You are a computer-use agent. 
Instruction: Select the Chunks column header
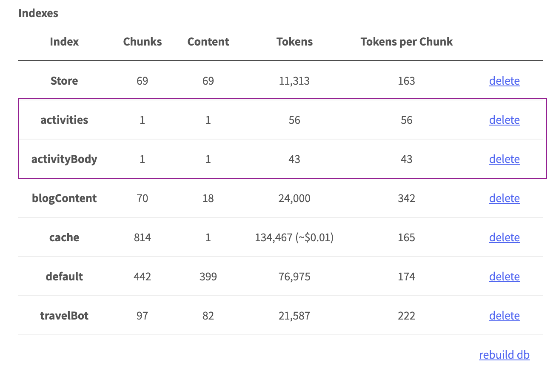pos(143,42)
